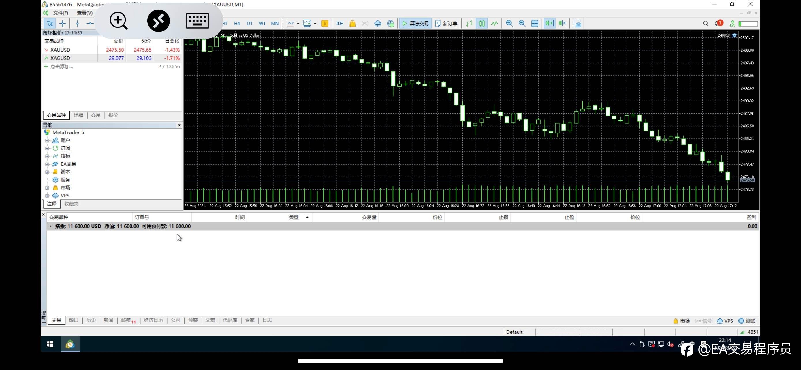This screenshot has height=370, width=801.
Task: Open the 文件(F) menu
Action: [61, 13]
